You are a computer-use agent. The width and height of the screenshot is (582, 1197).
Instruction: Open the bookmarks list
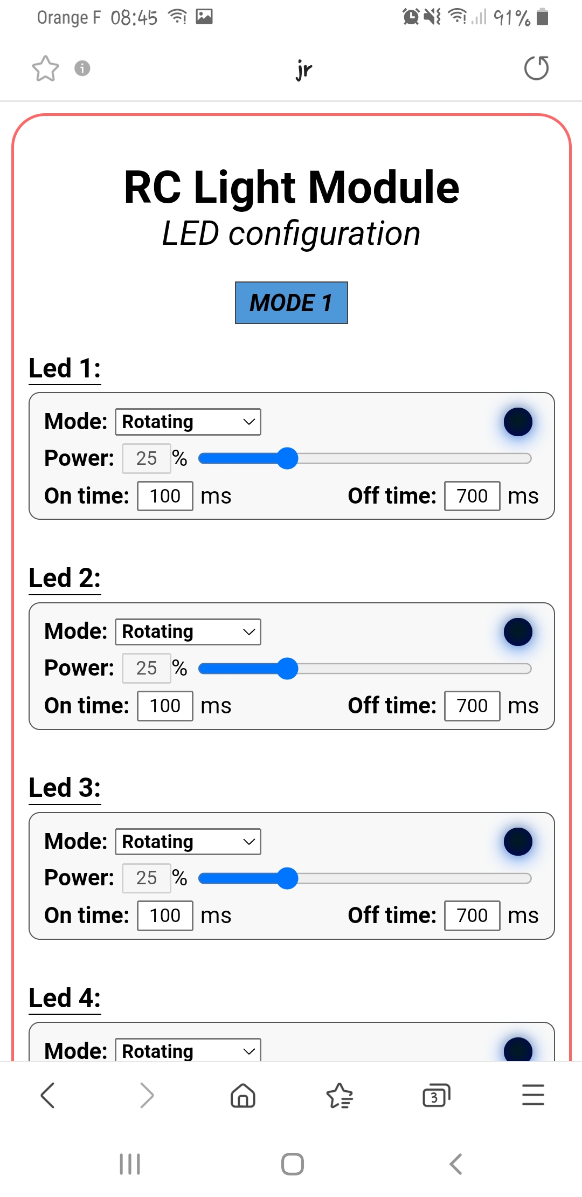(x=339, y=1095)
